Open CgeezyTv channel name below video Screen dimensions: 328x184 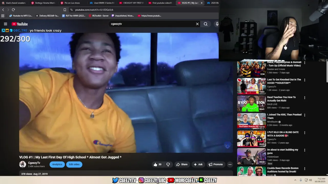(x=34, y=163)
